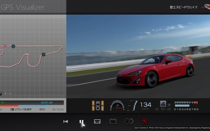Viewport: 210px width, 131px height.
Task: Pause the replay playback
Action: [x=81, y=122]
